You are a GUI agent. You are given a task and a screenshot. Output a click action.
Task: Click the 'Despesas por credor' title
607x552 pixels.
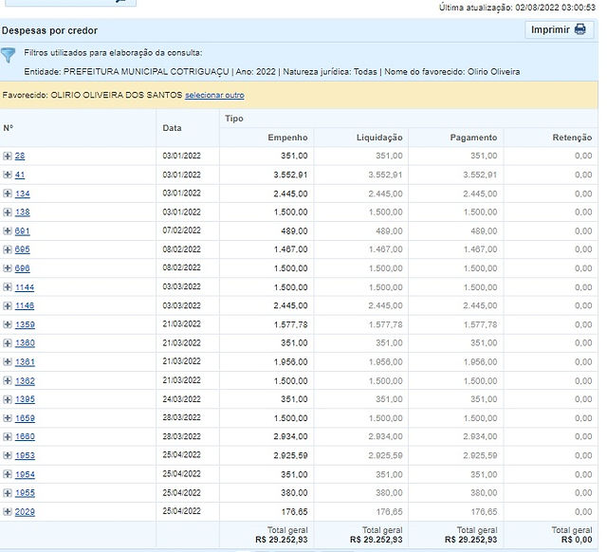[x=49, y=30]
